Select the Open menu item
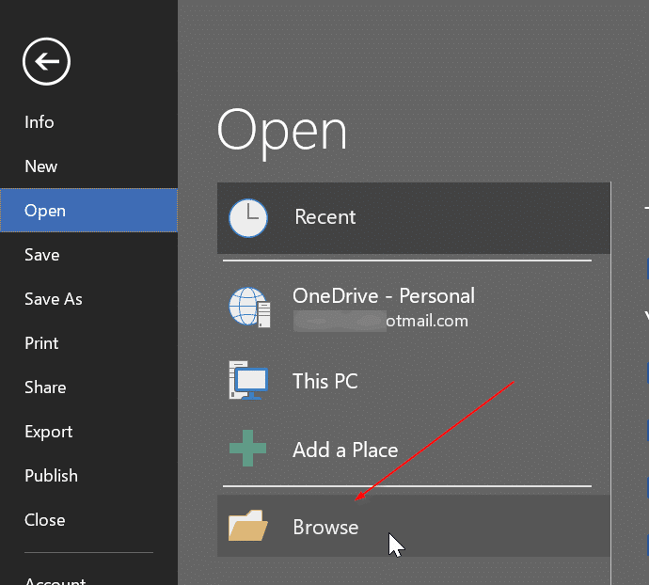The width and height of the screenshot is (649, 585). pos(89,211)
